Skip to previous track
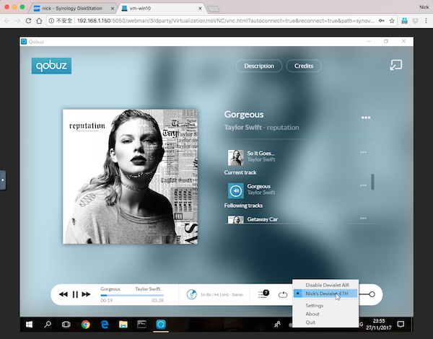Image resolution: width=433 pixels, height=339 pixels. [64, 294]
